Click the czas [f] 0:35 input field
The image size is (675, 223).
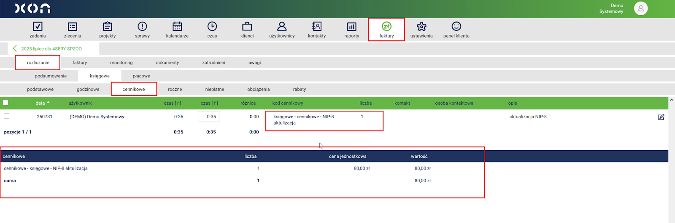[x=209, y=117]
